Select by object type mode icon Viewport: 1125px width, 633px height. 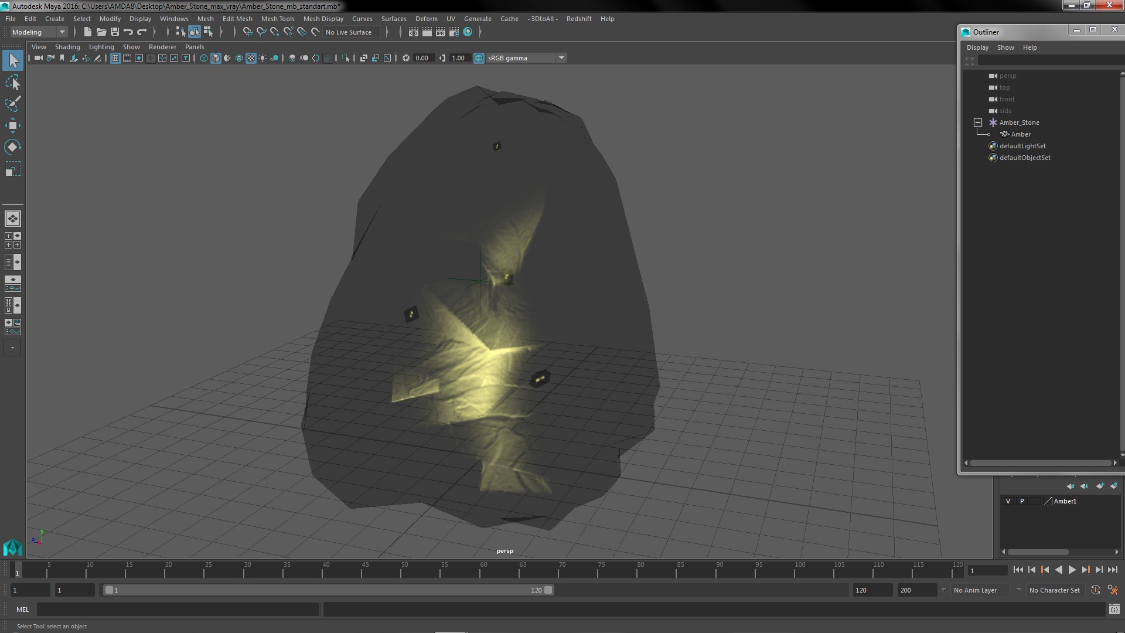pyautogui.click(x=194, y=32)
